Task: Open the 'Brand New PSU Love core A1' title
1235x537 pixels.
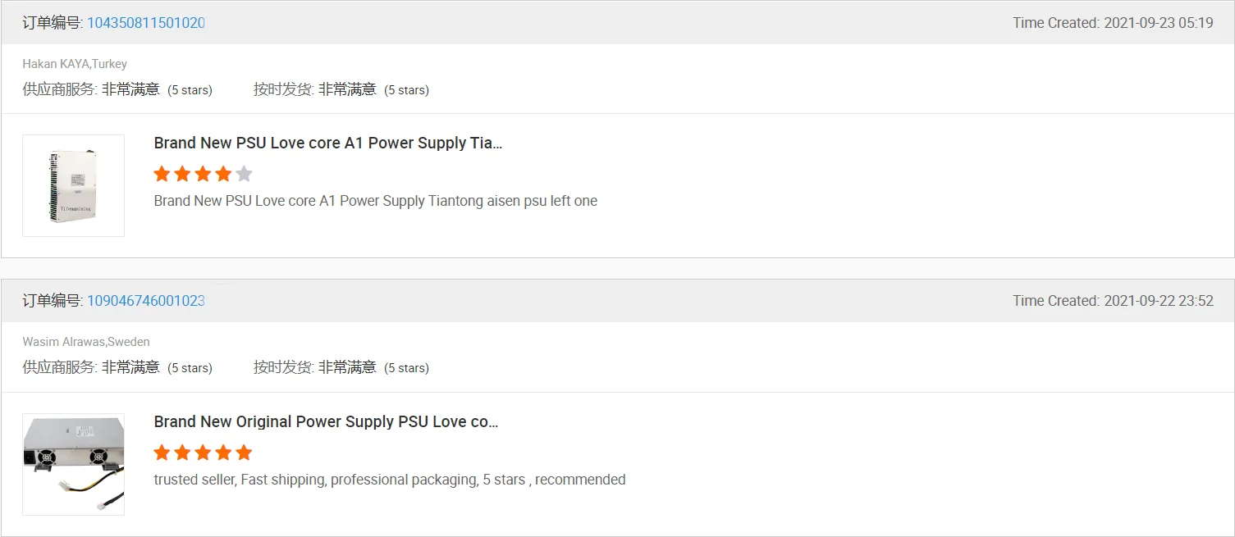Action: [x=327, y=143]
